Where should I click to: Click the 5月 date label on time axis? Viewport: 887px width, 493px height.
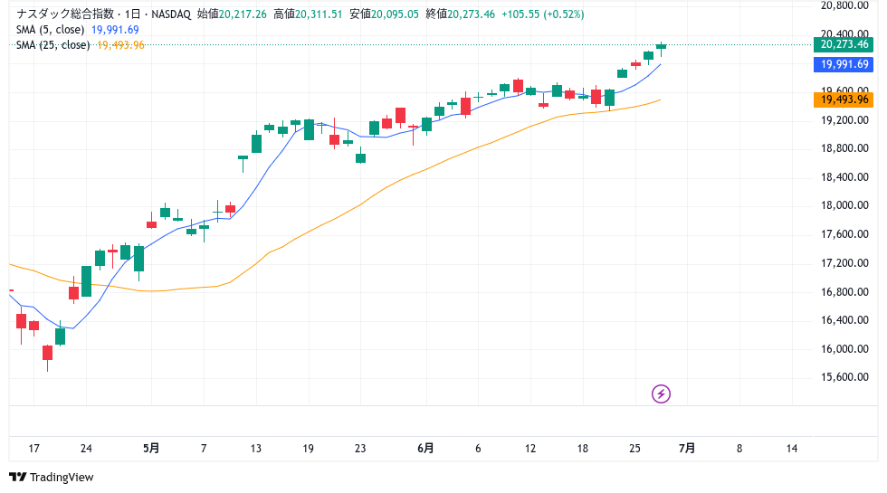pos(151,449)
